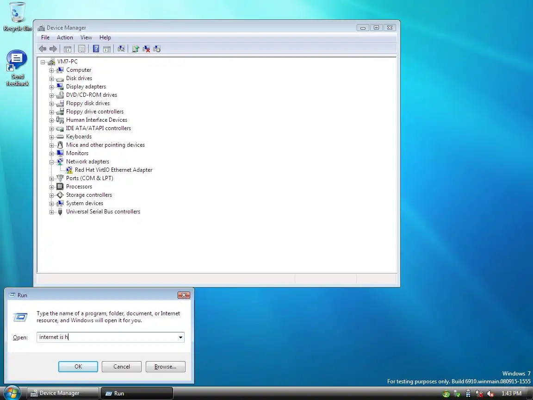Image resolution: width=533 pixels, height=400 pixels.
Task: Select the Universal Serial Bus controllers plug icon
Action: [60, 212]
